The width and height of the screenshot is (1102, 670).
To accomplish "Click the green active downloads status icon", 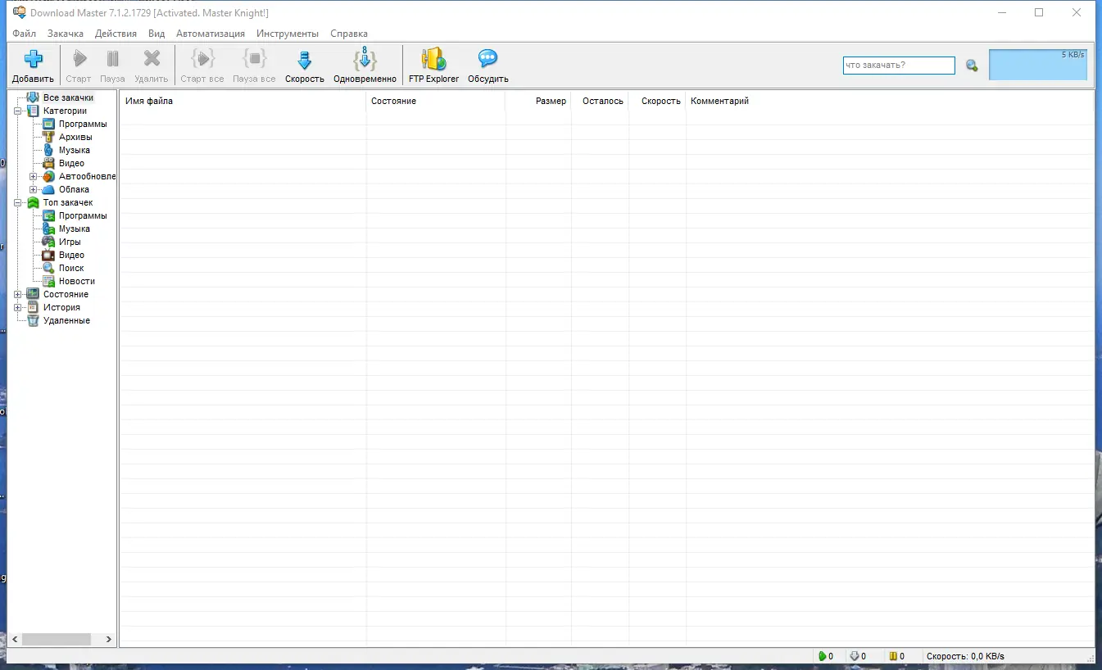I will (x=822, y=656).
